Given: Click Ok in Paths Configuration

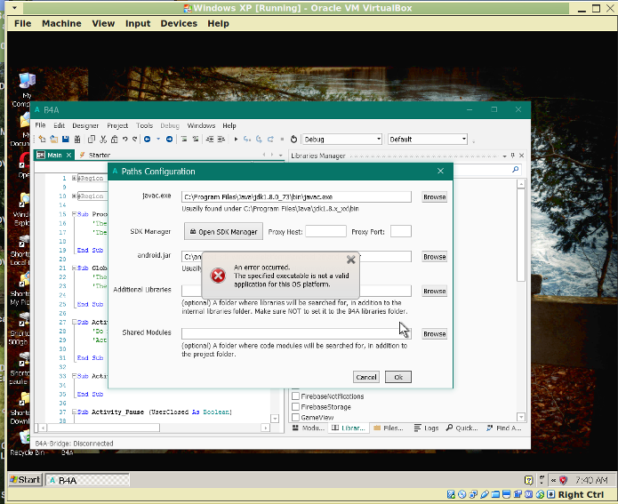Looking at the screenshot, I should pos(398,377).
